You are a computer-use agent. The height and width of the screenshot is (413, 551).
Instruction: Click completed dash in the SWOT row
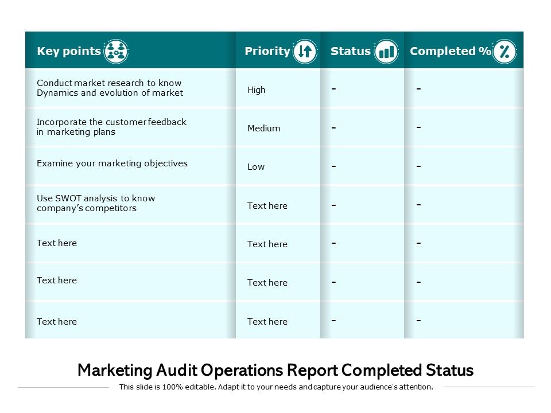[418, 205]
